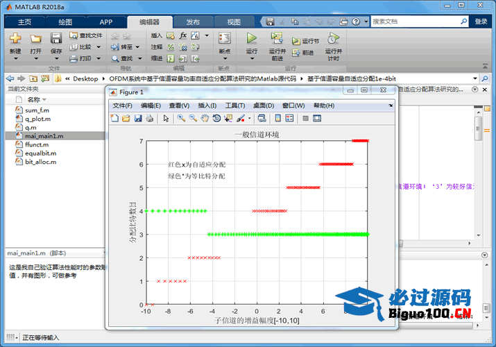
Task: Select mai_main1.m in the file list
Action: pyautogui.click(x=44, y=136)
